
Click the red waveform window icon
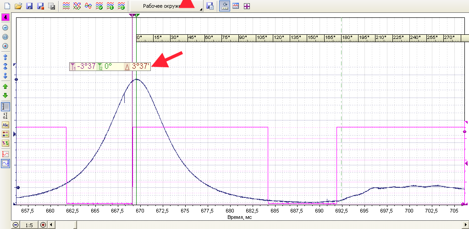(236, 5)
